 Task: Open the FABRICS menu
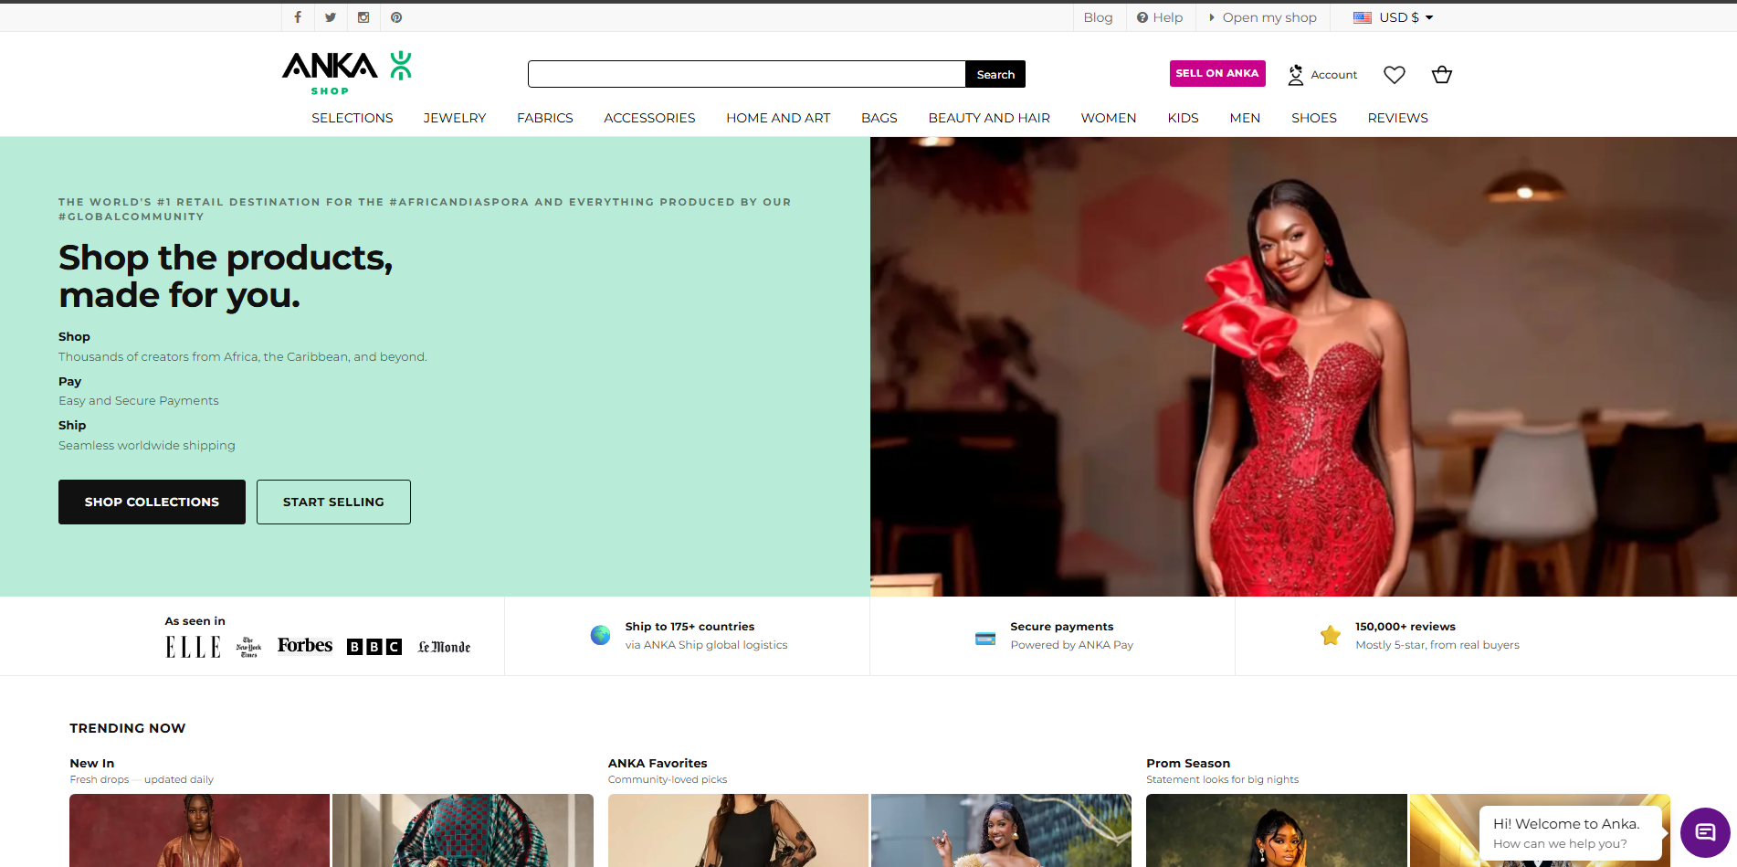click(545, 118)
